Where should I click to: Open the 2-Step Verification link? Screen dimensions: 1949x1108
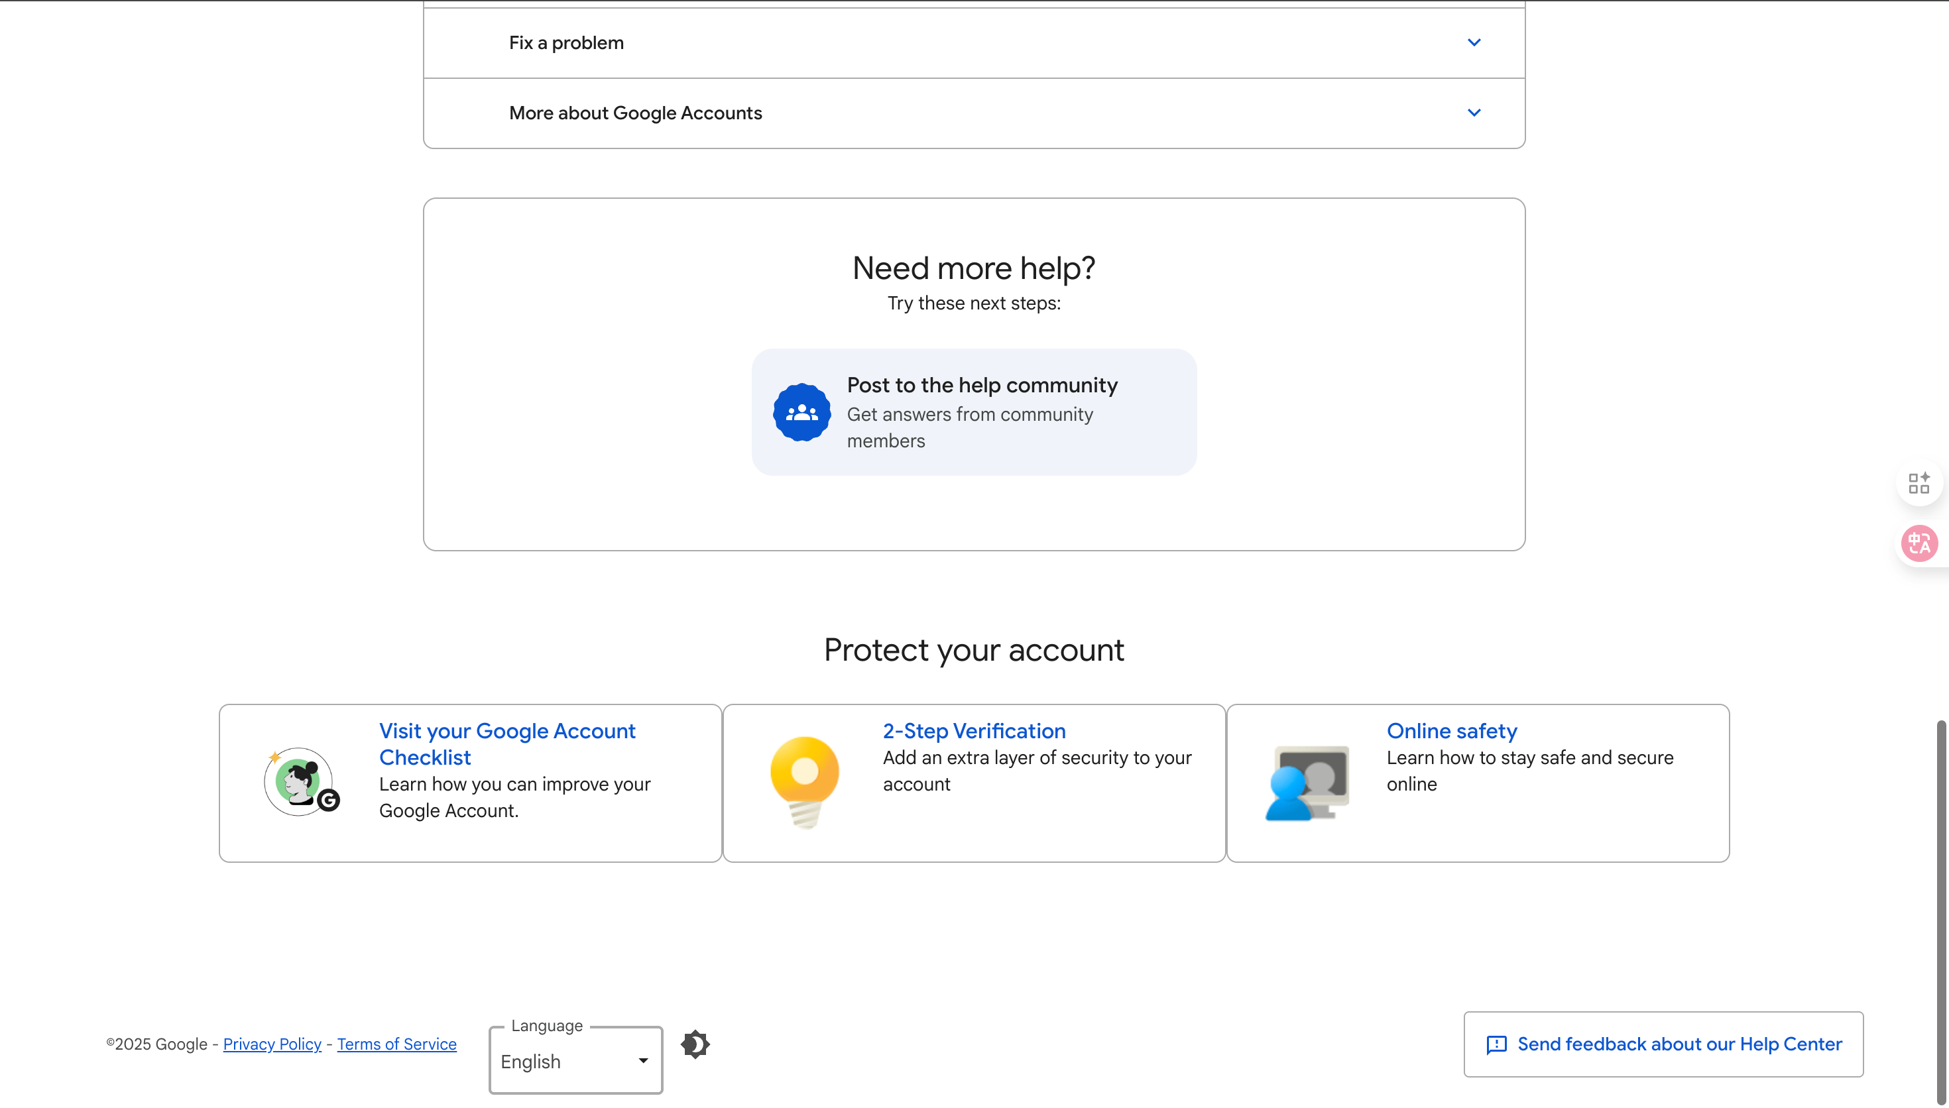coord(974,730)
